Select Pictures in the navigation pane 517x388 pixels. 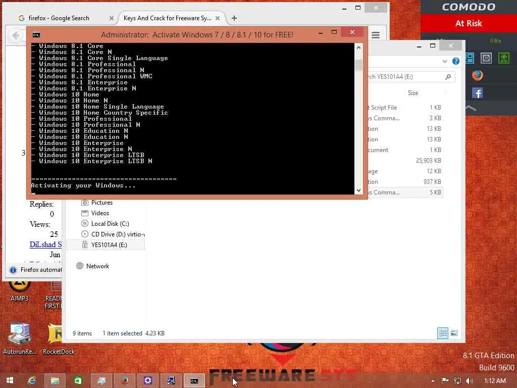click(102, 203)
